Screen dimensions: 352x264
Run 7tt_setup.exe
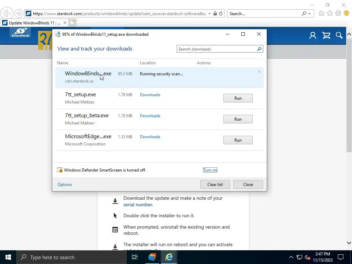pos(238,98)
